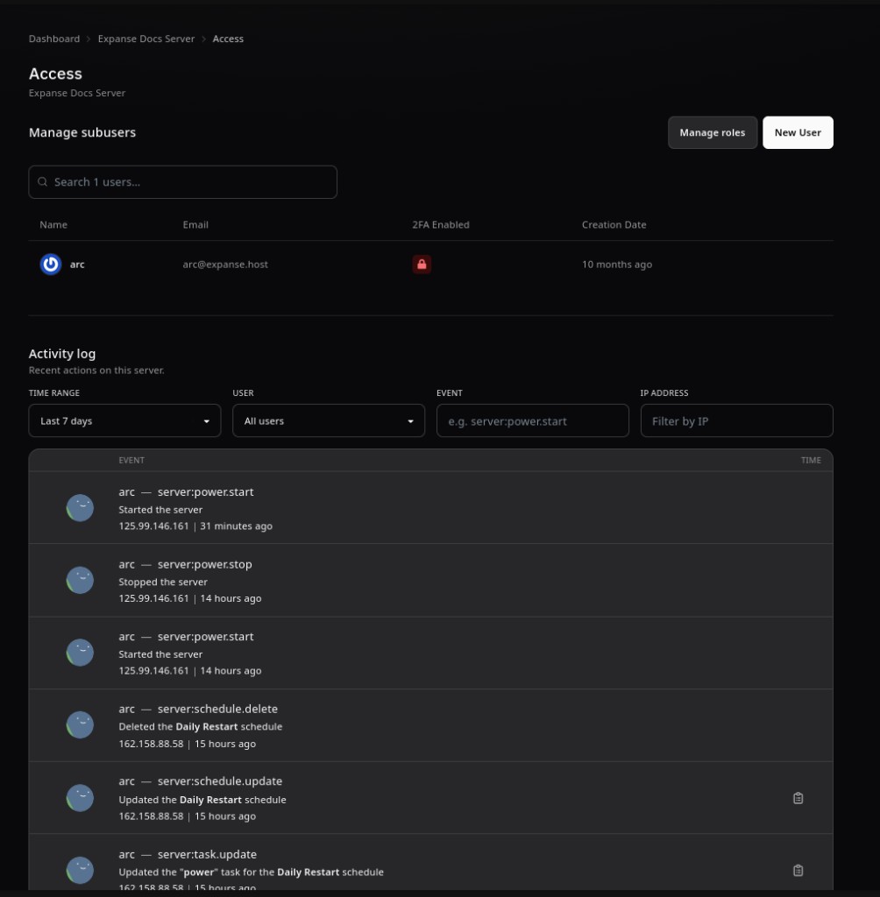This screenshot has width=880, height=897.
Task: Select the server:power.stop event text
Action: pyautogui.click(x=204, y=565)
